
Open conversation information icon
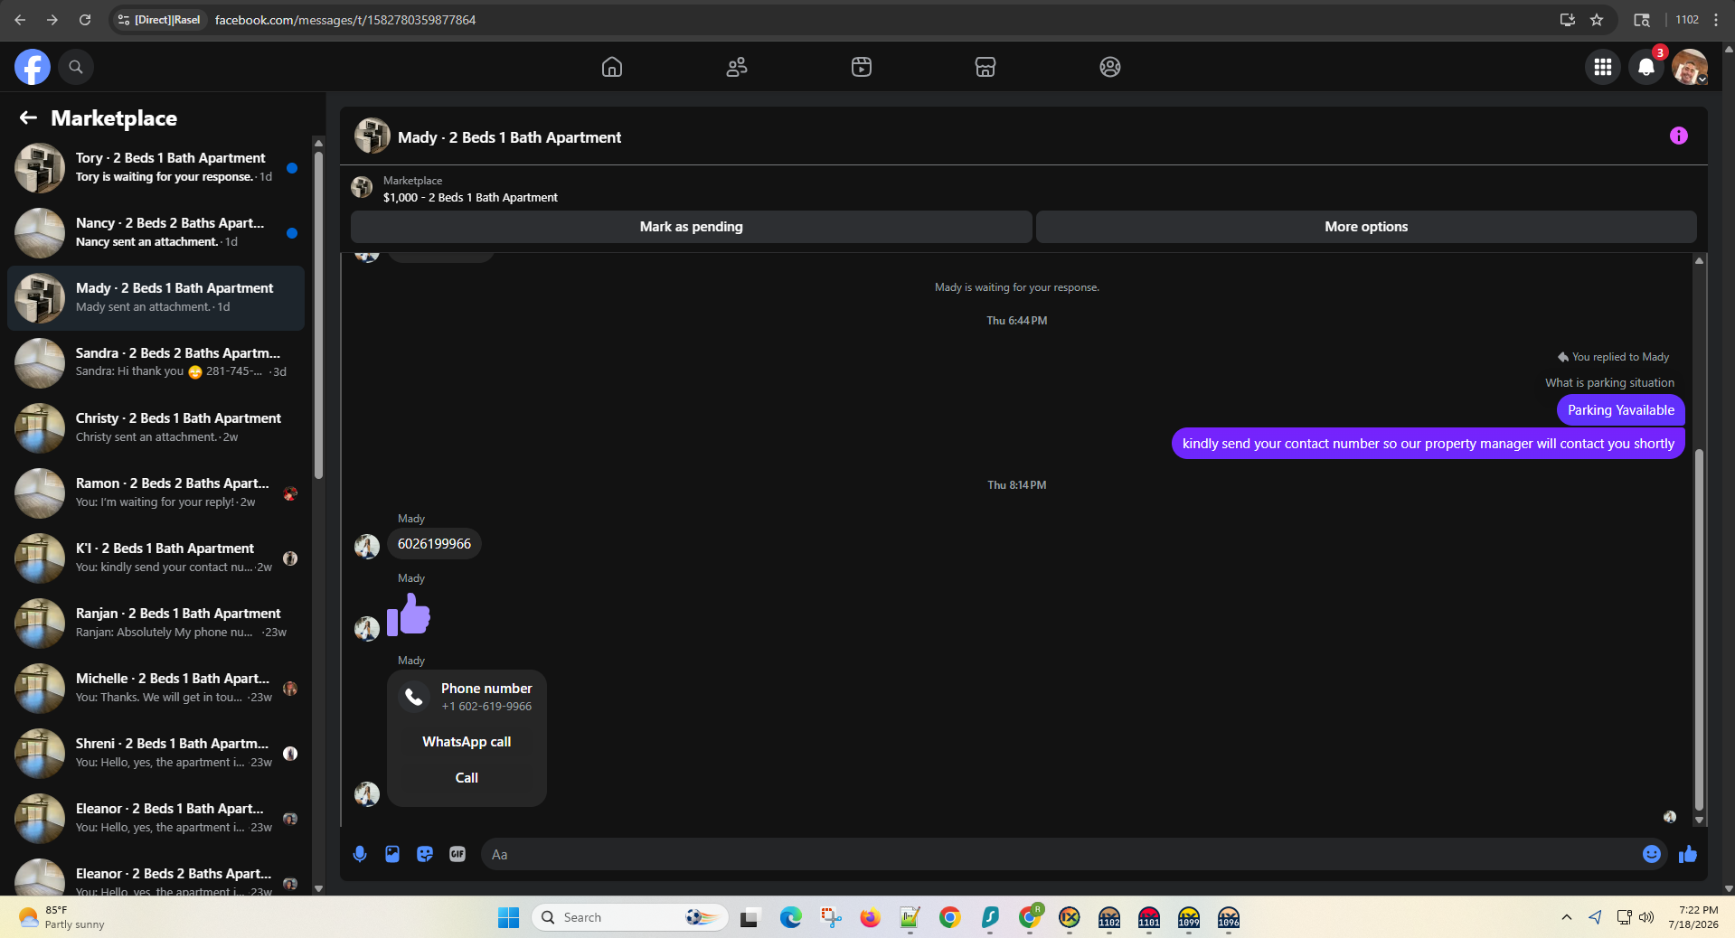click(1679, 136)
